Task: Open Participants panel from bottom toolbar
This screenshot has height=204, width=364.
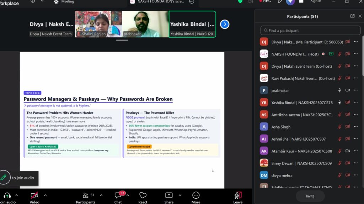Action: coord(86,198)
